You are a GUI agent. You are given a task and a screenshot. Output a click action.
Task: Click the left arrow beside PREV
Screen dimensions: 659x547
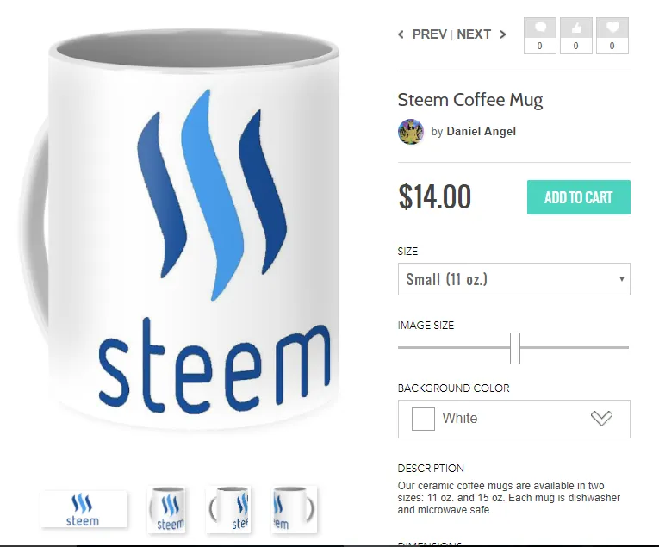pyautogui.click(x=401, y=34)
